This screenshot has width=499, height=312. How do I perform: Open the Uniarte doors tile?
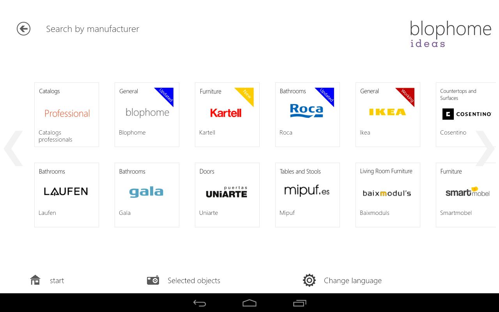[x=227, y=195]
